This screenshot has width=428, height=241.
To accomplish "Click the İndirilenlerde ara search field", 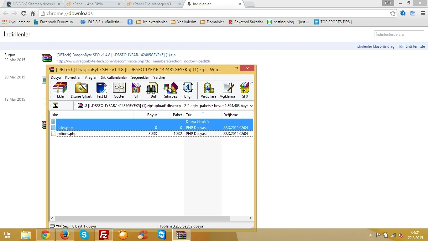I will (399, 35).
